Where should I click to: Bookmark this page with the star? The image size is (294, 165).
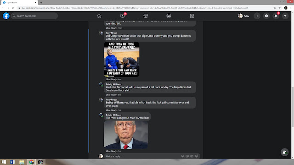pyautogui.click(x=280, y=8)
